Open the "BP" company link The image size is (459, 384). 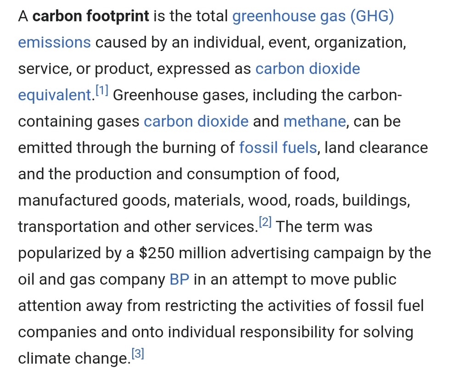pos(179,279)
